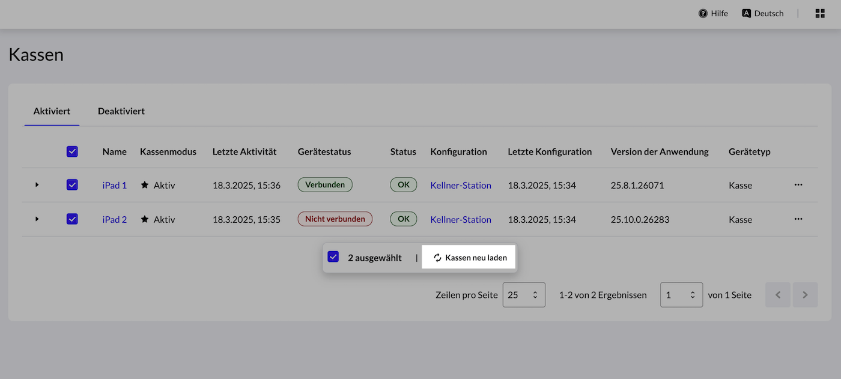The width and height of the screenshot is (841, 379).
Task: Switch to the Deaktiviert tab
Action: (x=121, y=111)
